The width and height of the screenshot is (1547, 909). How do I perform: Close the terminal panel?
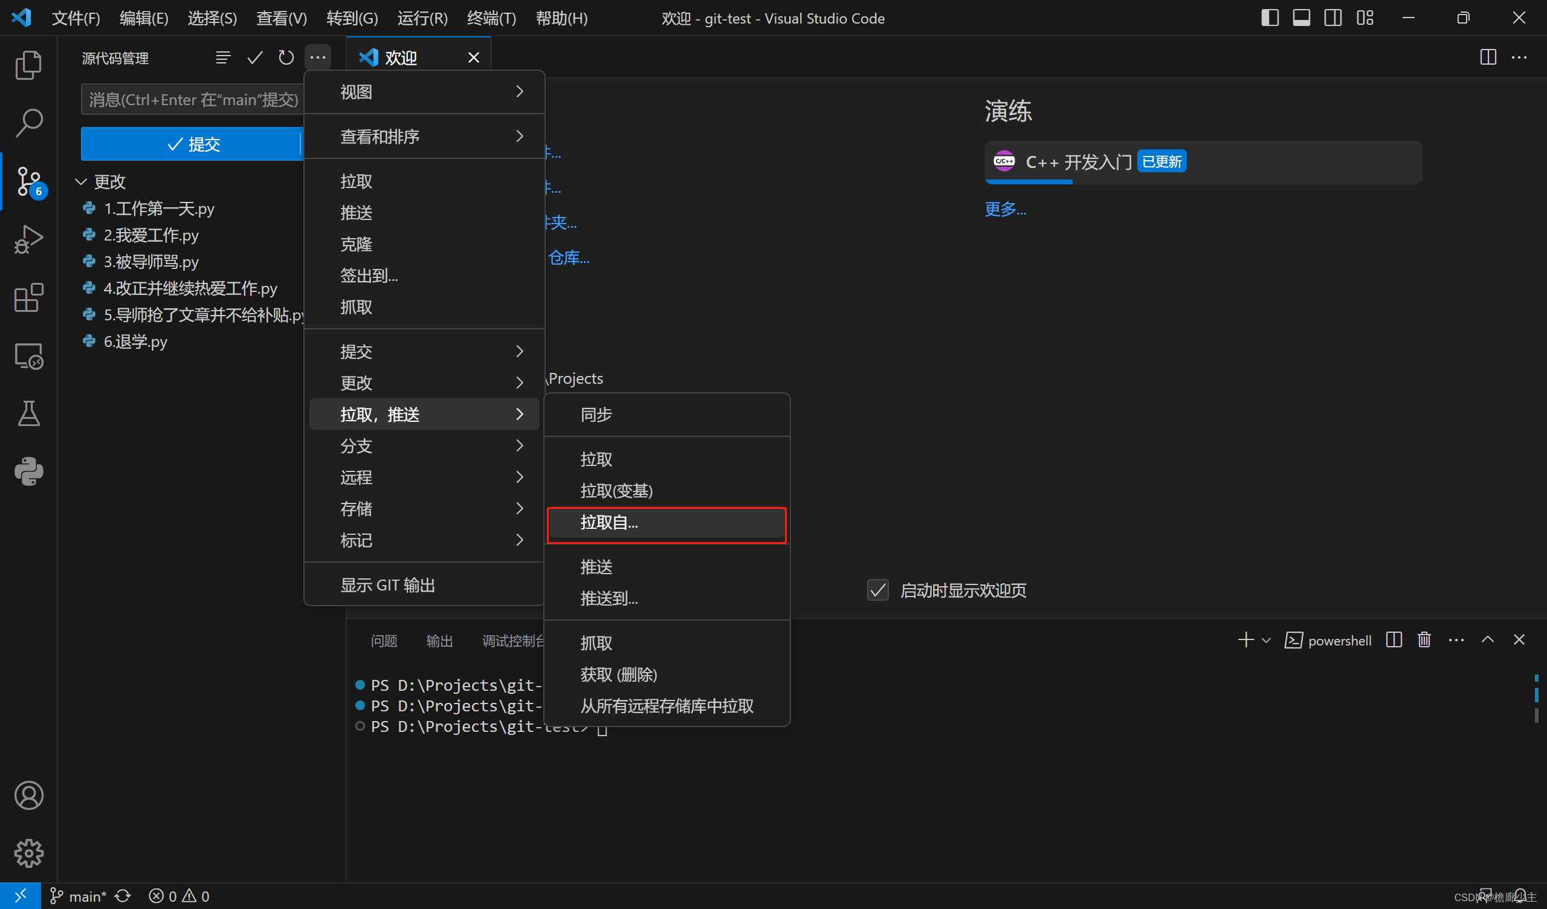(x=1519, y=640)
